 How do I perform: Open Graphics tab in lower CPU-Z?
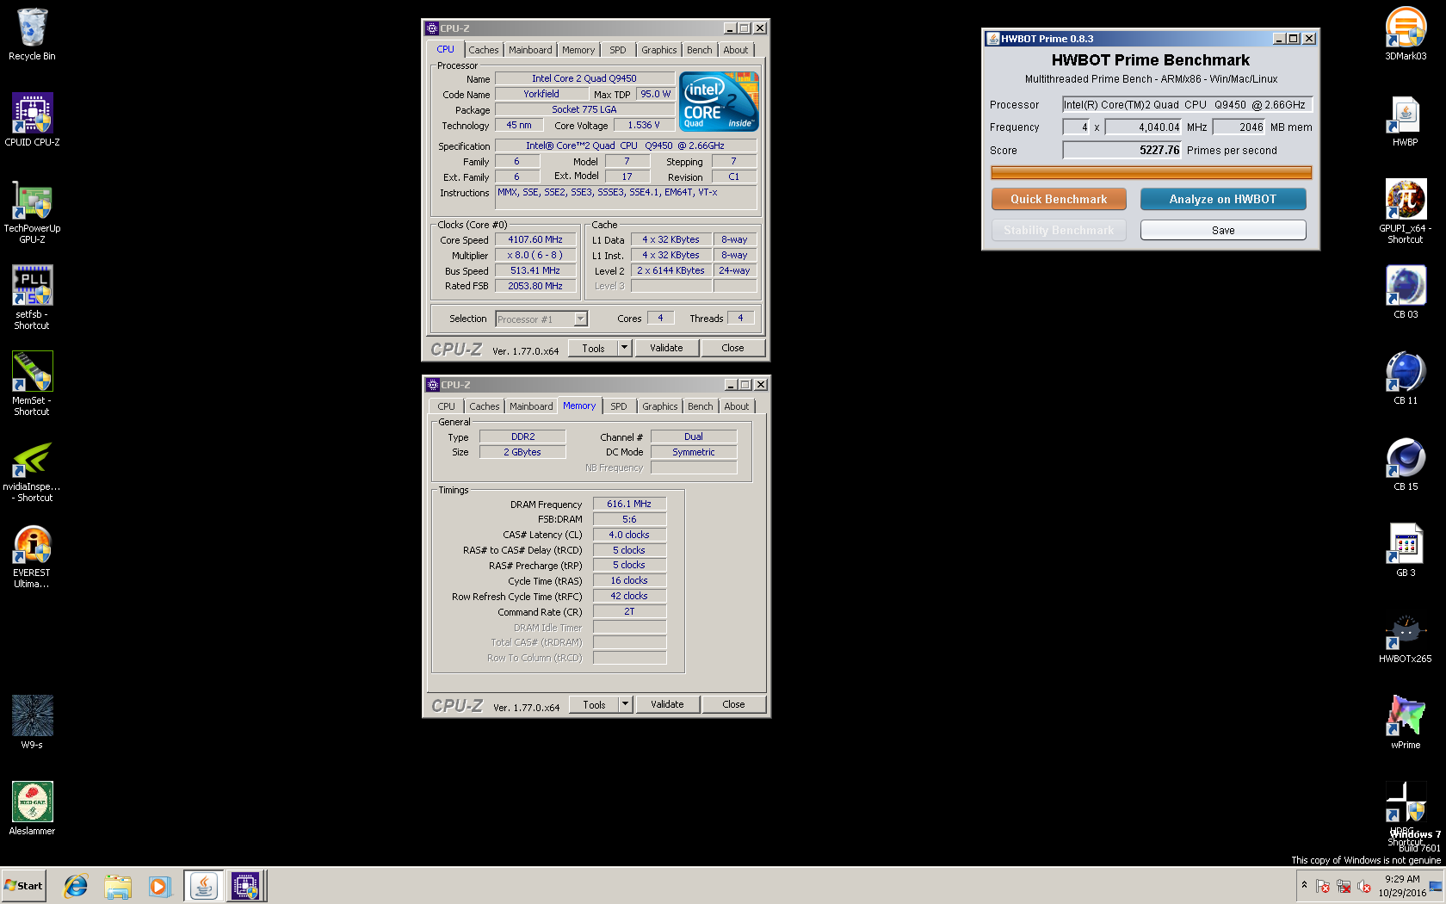660,406
